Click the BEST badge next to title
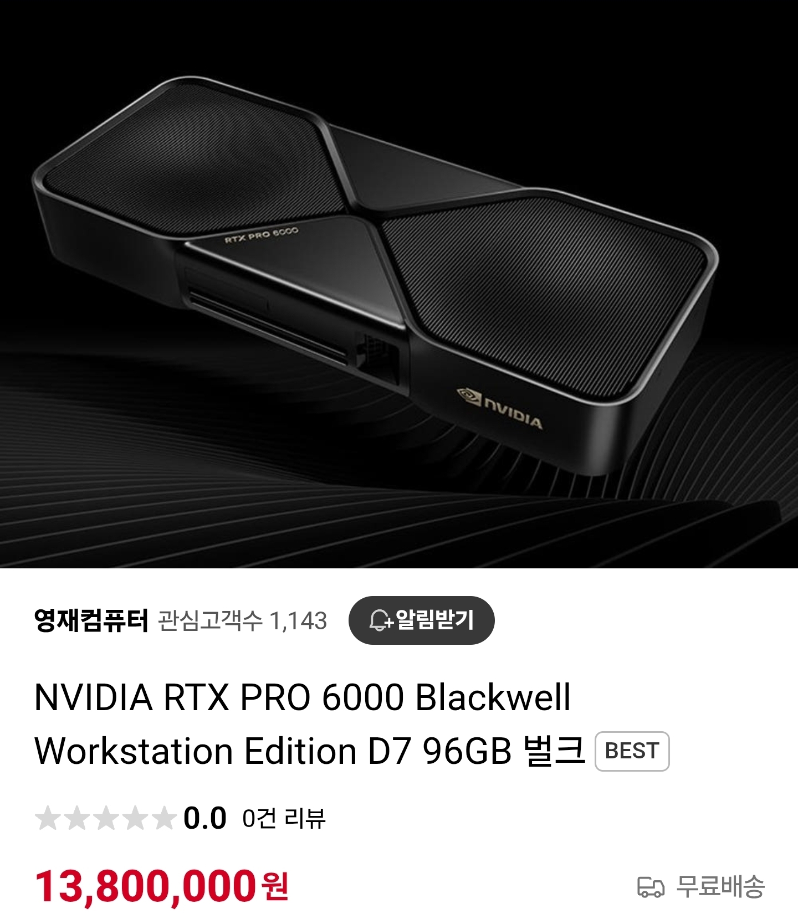 point(632,751)
